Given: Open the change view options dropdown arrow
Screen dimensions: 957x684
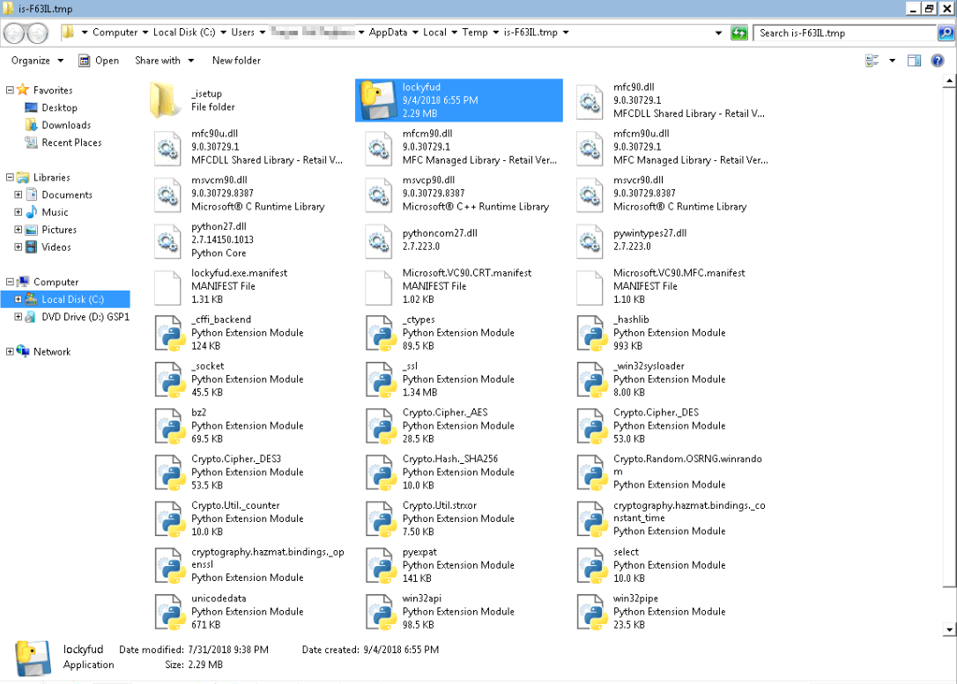Looking at the screenshot, I should click(x=892, y=61).
